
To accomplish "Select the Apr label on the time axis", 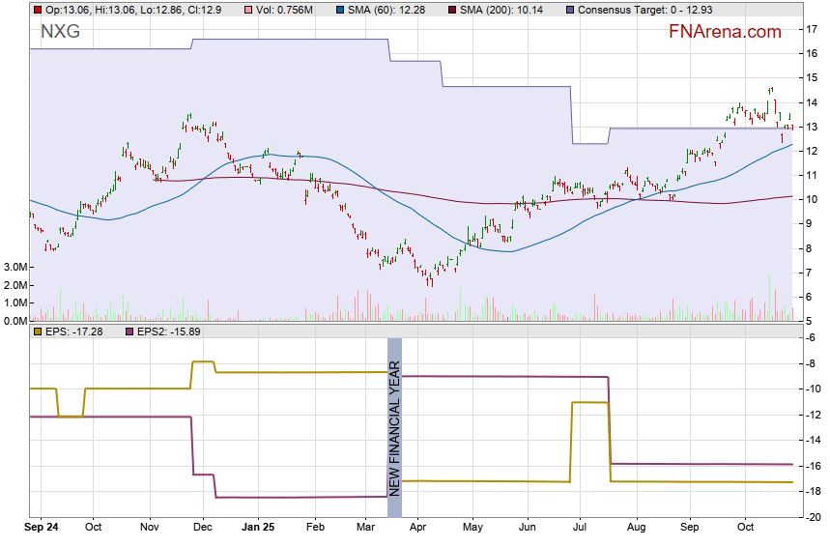I will coord(418,529).
